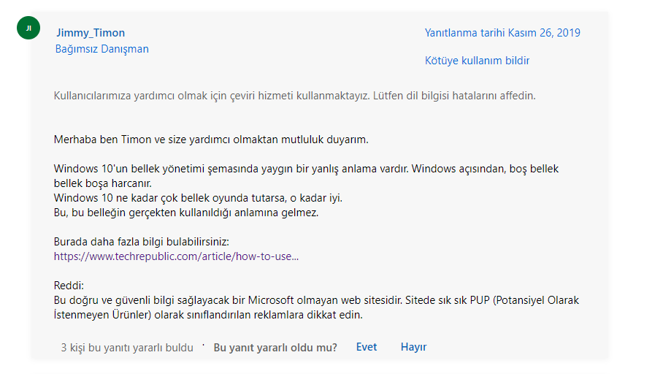Image resolution: width=663 pixels, height=374 pixels.
Task: Click the "Bu yanıt yararlı oldu mu?" prompt
Action: [275, 348]
